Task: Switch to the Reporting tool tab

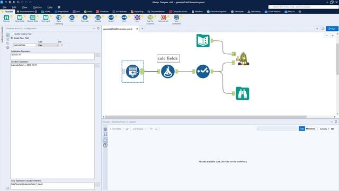Action: point(137,12)
